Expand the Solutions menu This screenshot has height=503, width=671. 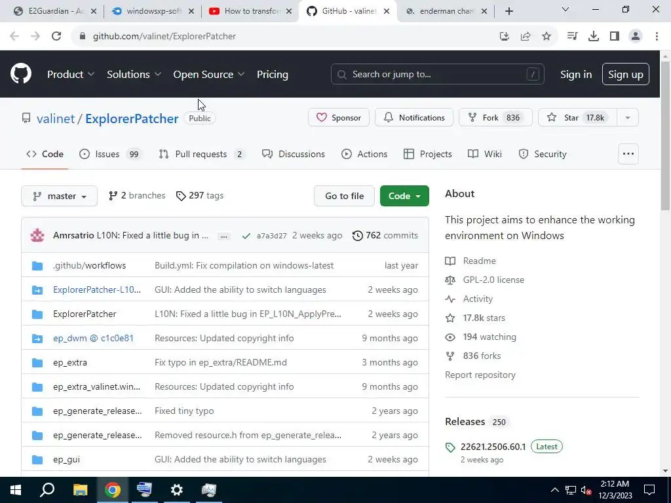134,75
